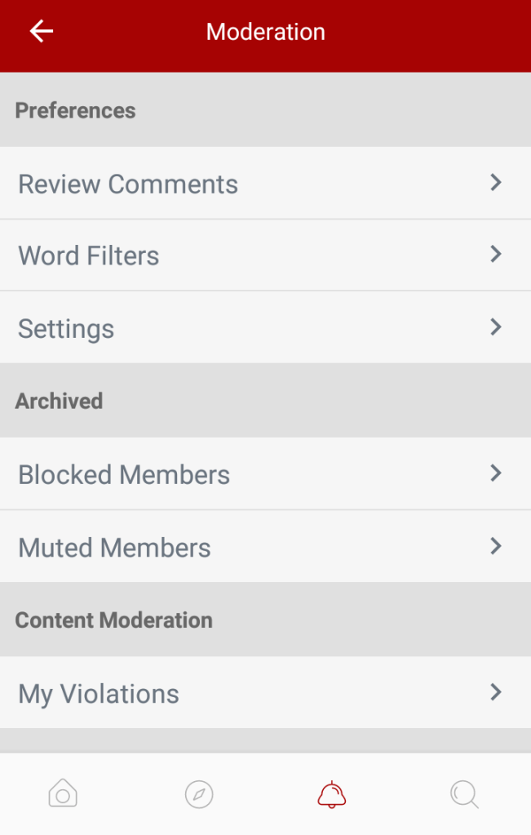Go to Settings in Preferences
This screenshot has height=835, width=531.
(66, 329)
